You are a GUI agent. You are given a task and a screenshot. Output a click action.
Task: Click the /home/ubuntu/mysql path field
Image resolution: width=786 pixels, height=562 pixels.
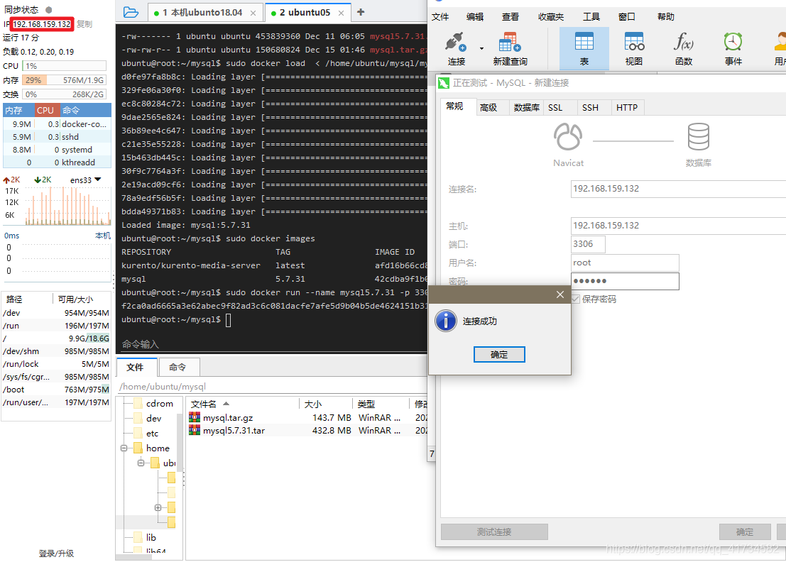pos(271,387)
